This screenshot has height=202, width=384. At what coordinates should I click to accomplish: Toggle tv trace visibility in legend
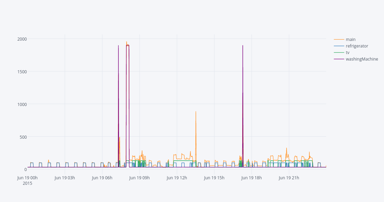pos(348,53)
